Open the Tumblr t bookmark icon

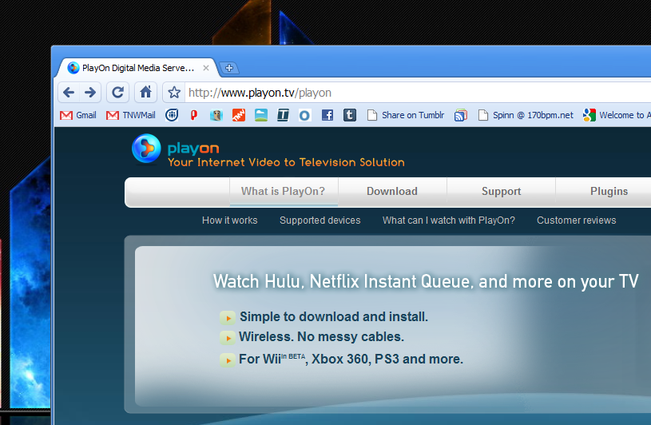350,115
